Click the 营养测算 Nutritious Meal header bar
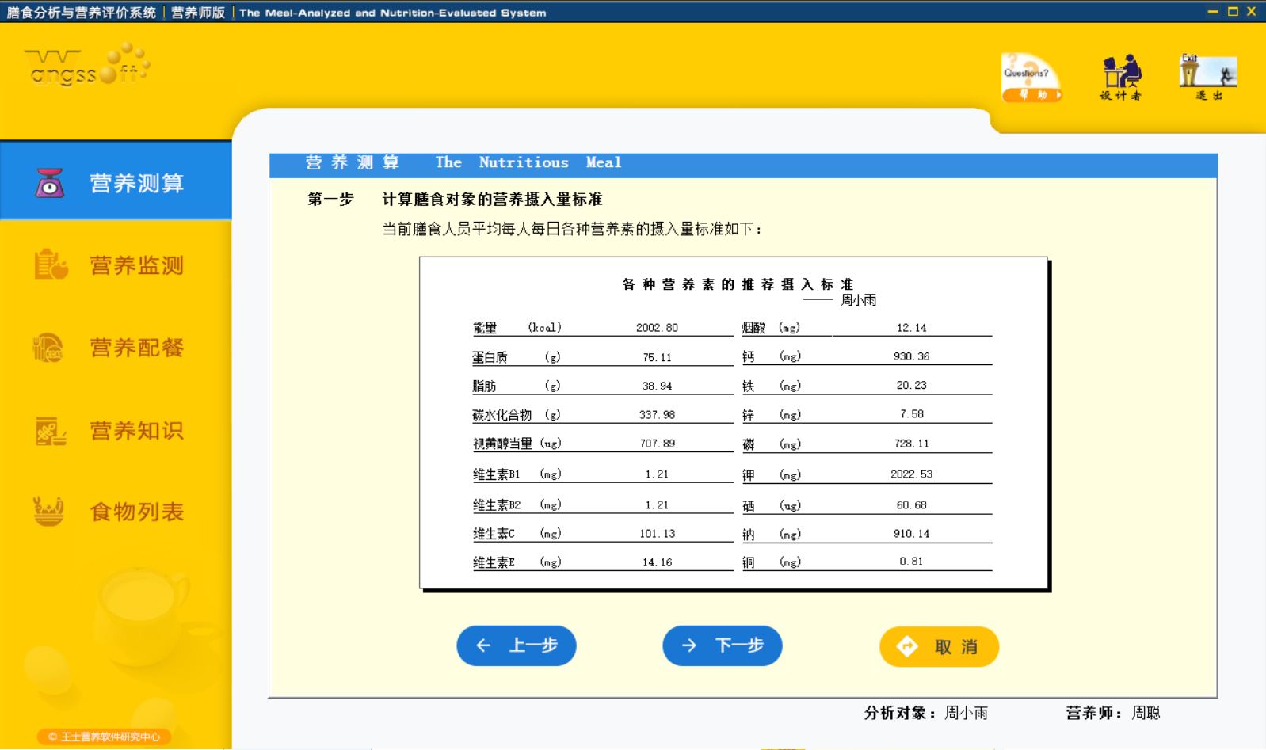 [x=743, y=165]
